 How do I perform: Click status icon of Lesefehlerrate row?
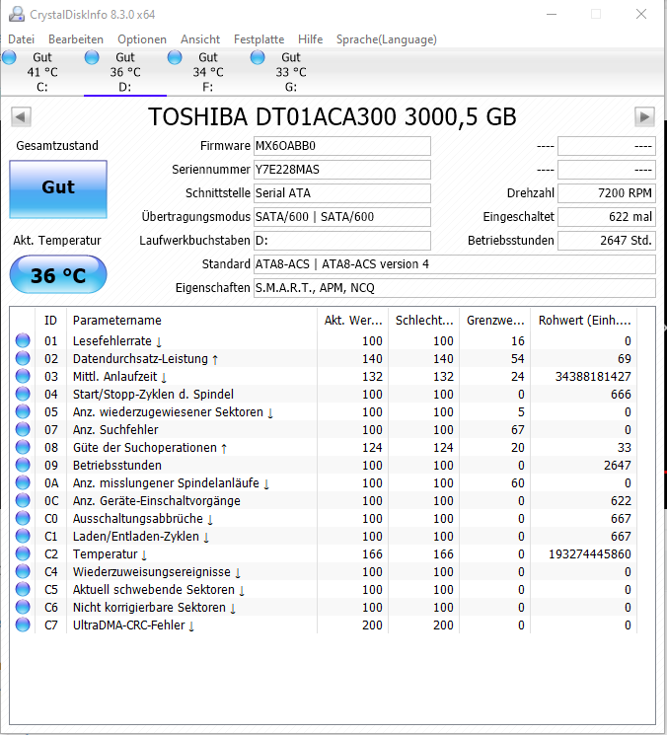point(23,340)
